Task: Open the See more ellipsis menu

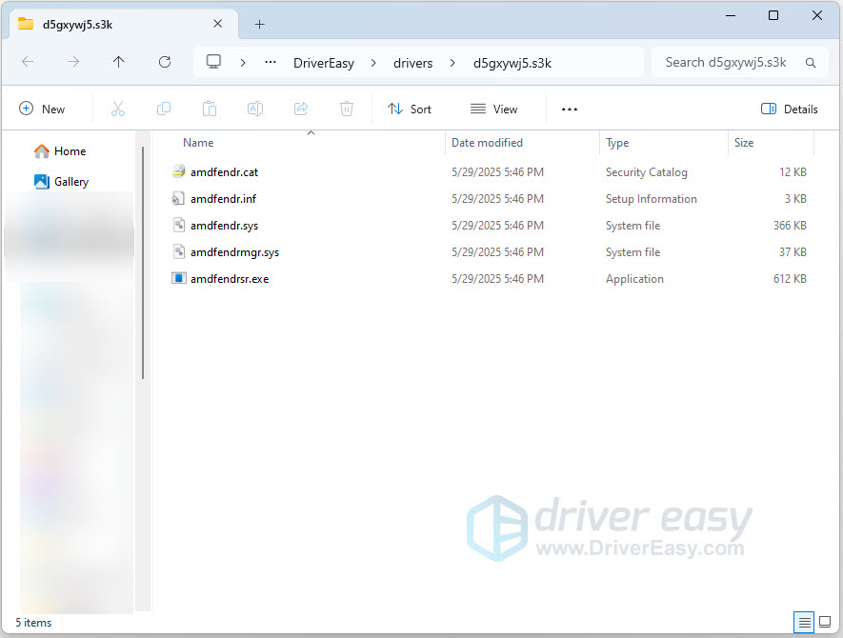Action: [570, 110]
